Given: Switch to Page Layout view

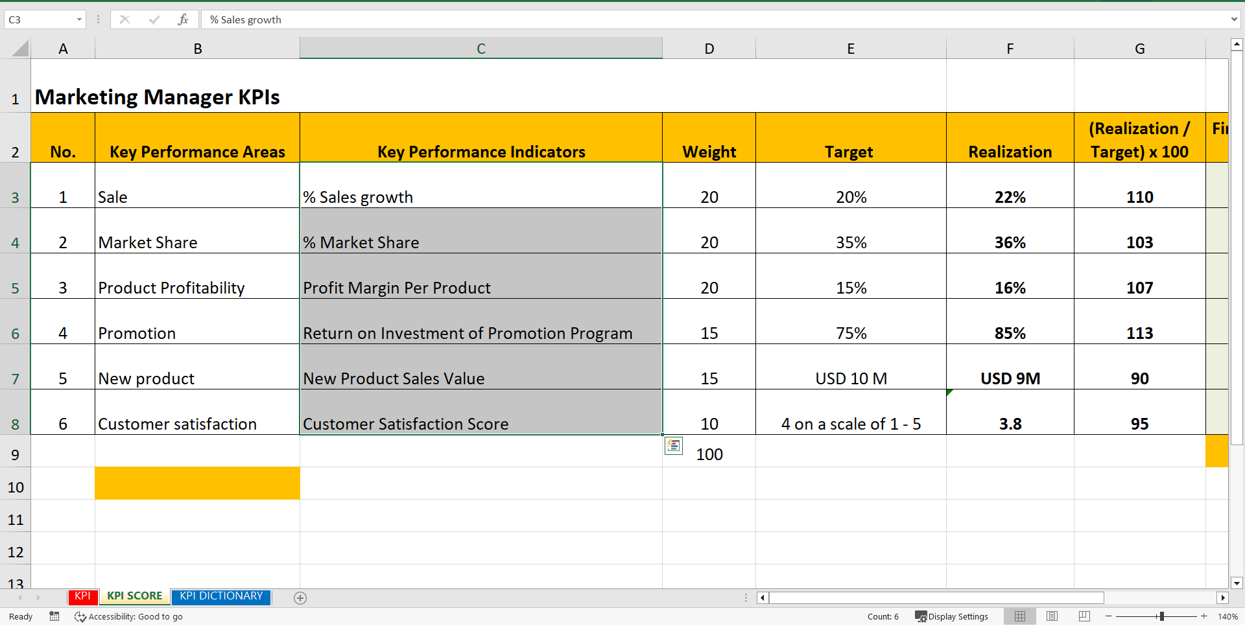Looking at the screenshot, I should pyautogui.click(x=1052, y=616).
